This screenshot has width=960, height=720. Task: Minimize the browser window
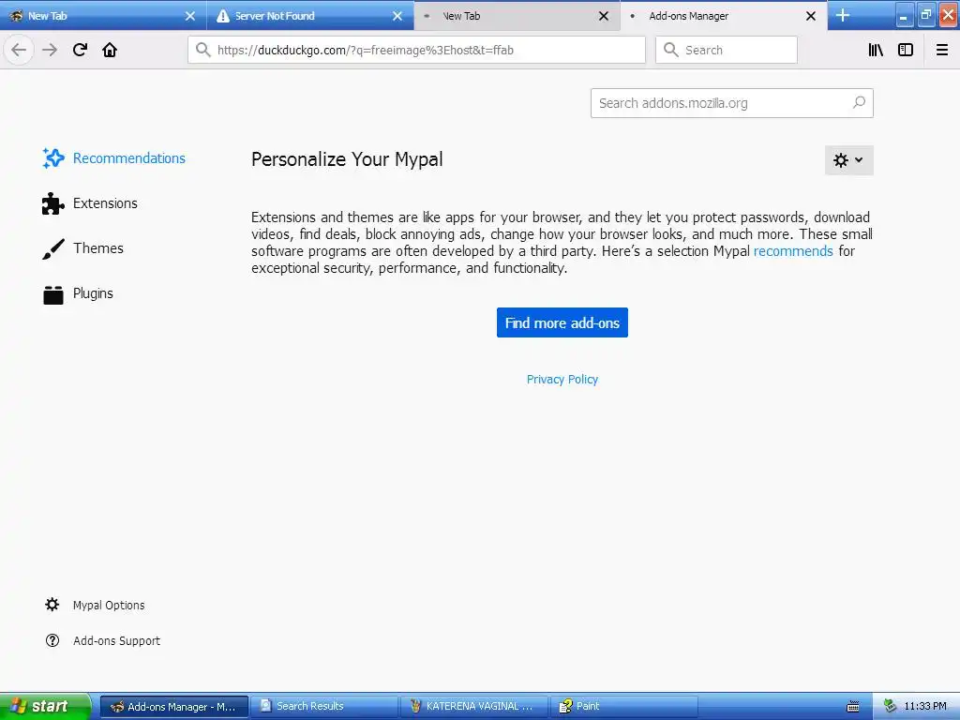coord(905,16)
